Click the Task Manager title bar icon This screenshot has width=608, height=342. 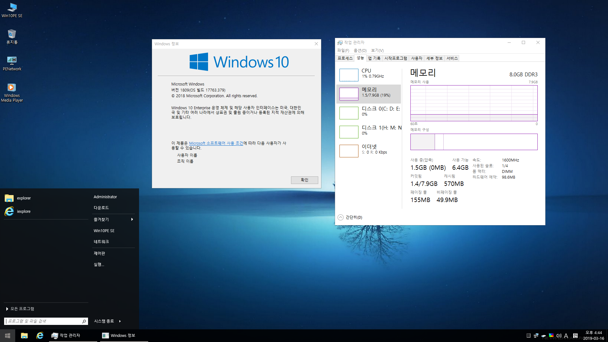coord(340,42)
